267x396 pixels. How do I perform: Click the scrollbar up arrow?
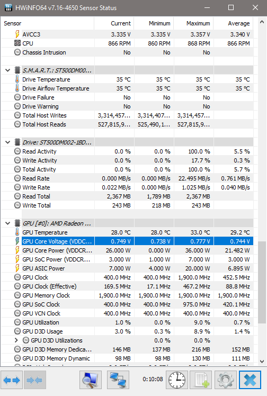[x=262, y=22]
